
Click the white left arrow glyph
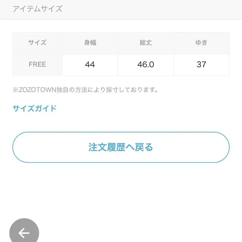[24, 233]
